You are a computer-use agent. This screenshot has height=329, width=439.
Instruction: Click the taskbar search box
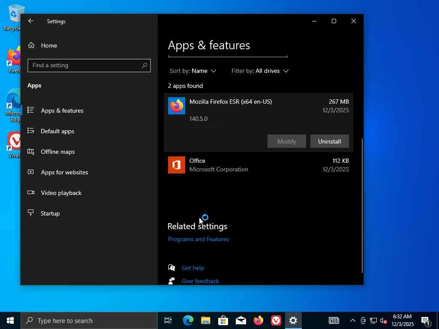pyautogui.click(x=89, y=320)
